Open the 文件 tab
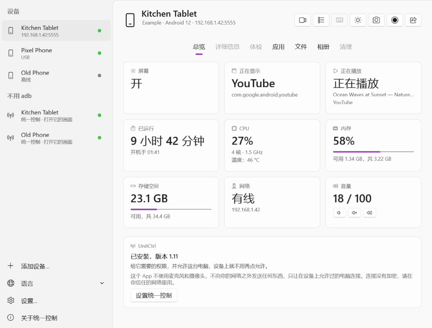432x328 pixels. pyautogui.click(x=301, y=47)
